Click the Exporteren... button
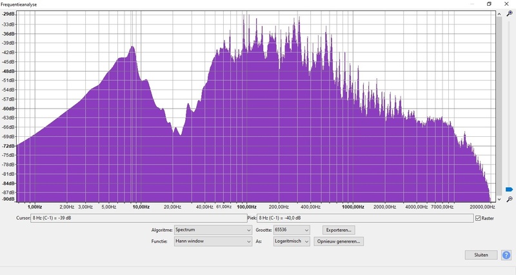 339,230
